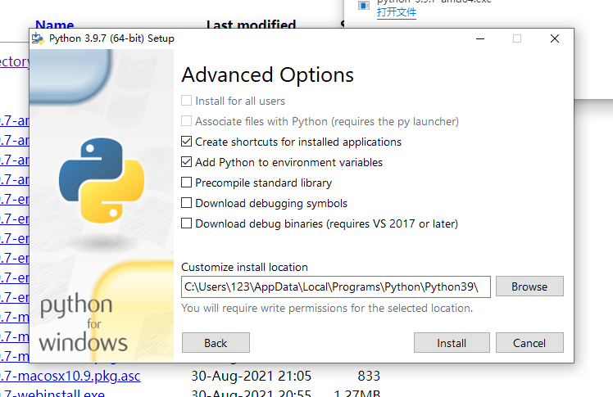Viewport: 613px width, 397px height.
Task: Sort browser listing by Last modified header
Action: [x=251, y=25]
